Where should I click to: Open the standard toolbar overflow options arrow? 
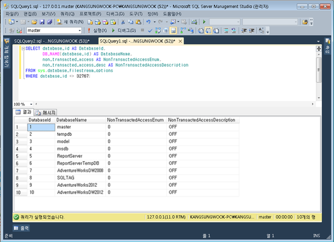click(x=311, y=22)
